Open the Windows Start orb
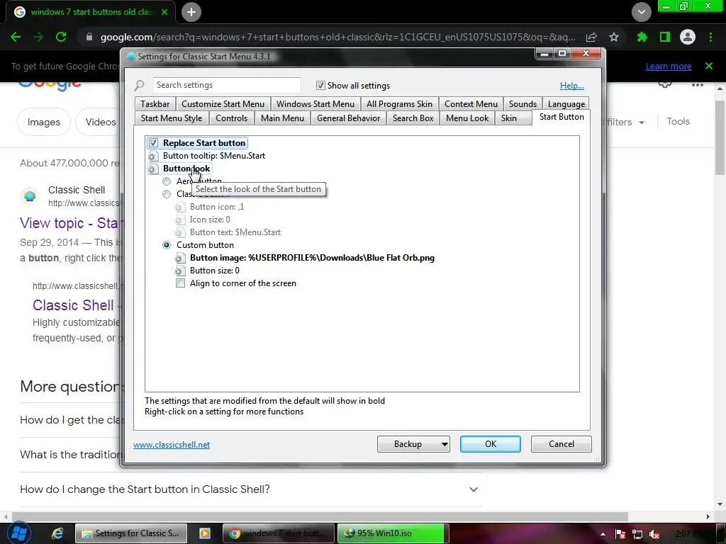The height and width of the screenshot is (544, 726). point(18,533)
